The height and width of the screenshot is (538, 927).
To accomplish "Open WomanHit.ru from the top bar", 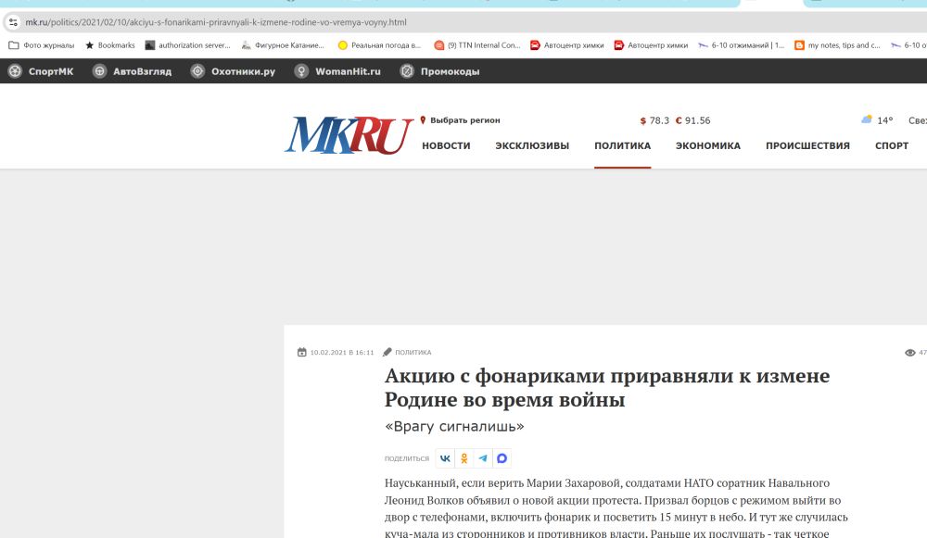I will [337, 71].
